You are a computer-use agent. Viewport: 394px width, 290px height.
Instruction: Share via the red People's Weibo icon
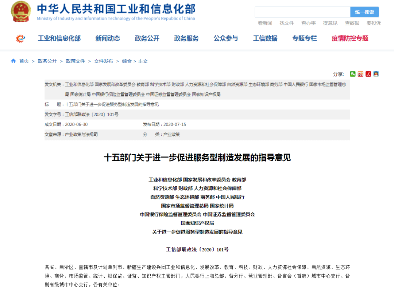(368, 74)
